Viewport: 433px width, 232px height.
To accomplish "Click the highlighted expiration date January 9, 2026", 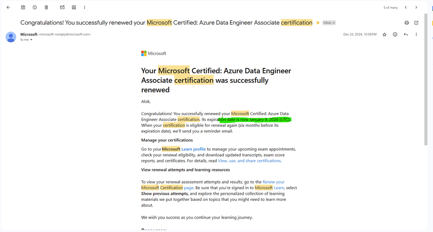I will point(254,119).
